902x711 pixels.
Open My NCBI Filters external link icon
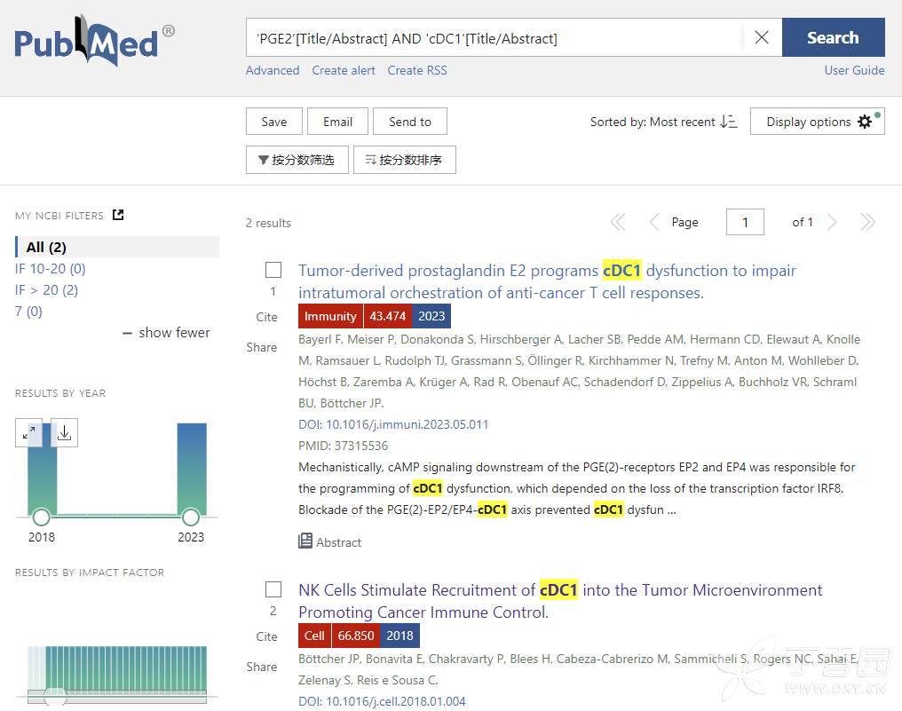[118, 215]
